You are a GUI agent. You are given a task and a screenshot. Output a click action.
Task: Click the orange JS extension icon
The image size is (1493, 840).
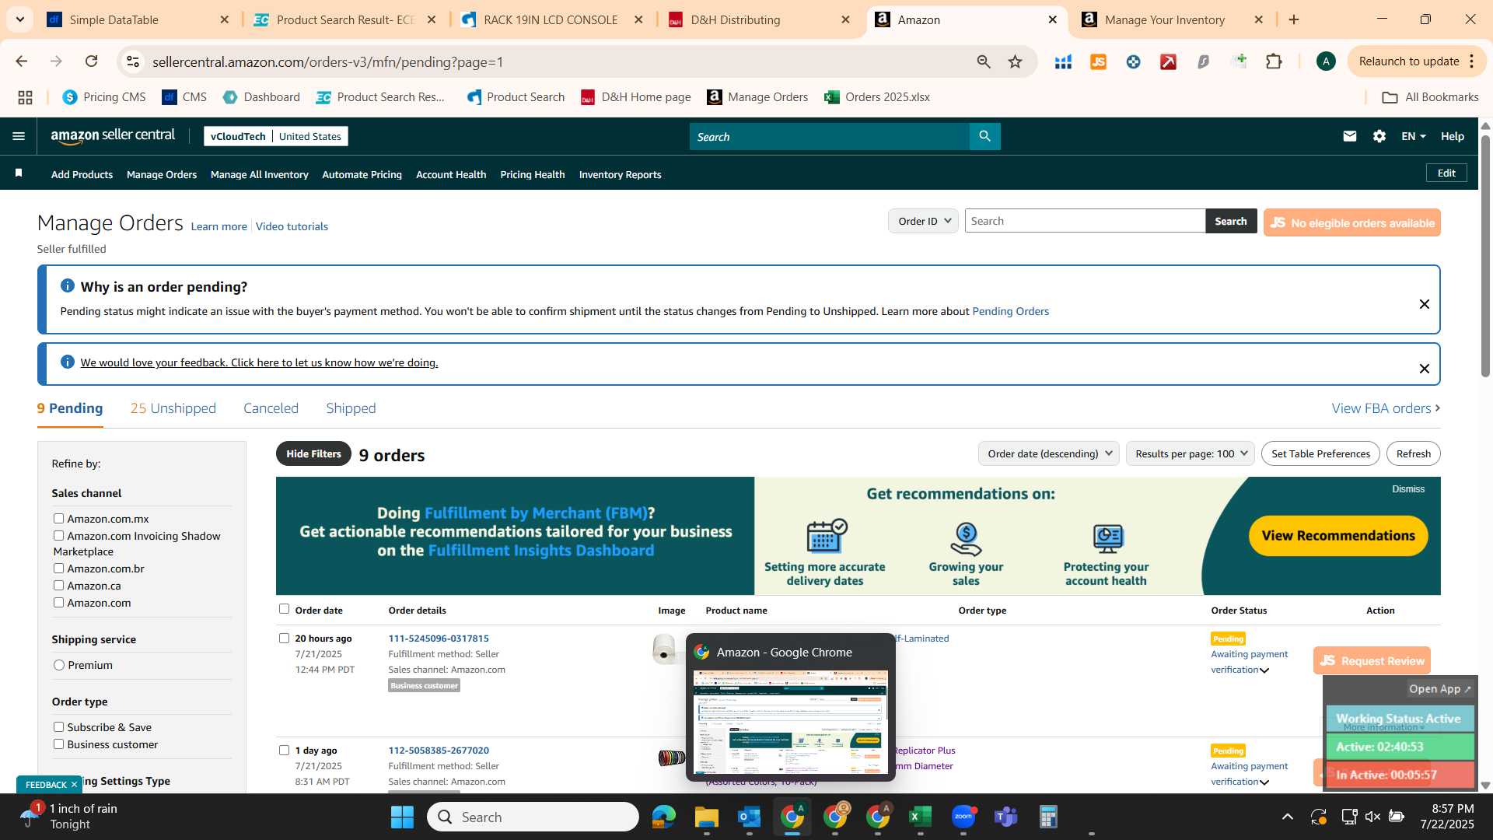coord(1098,61)
